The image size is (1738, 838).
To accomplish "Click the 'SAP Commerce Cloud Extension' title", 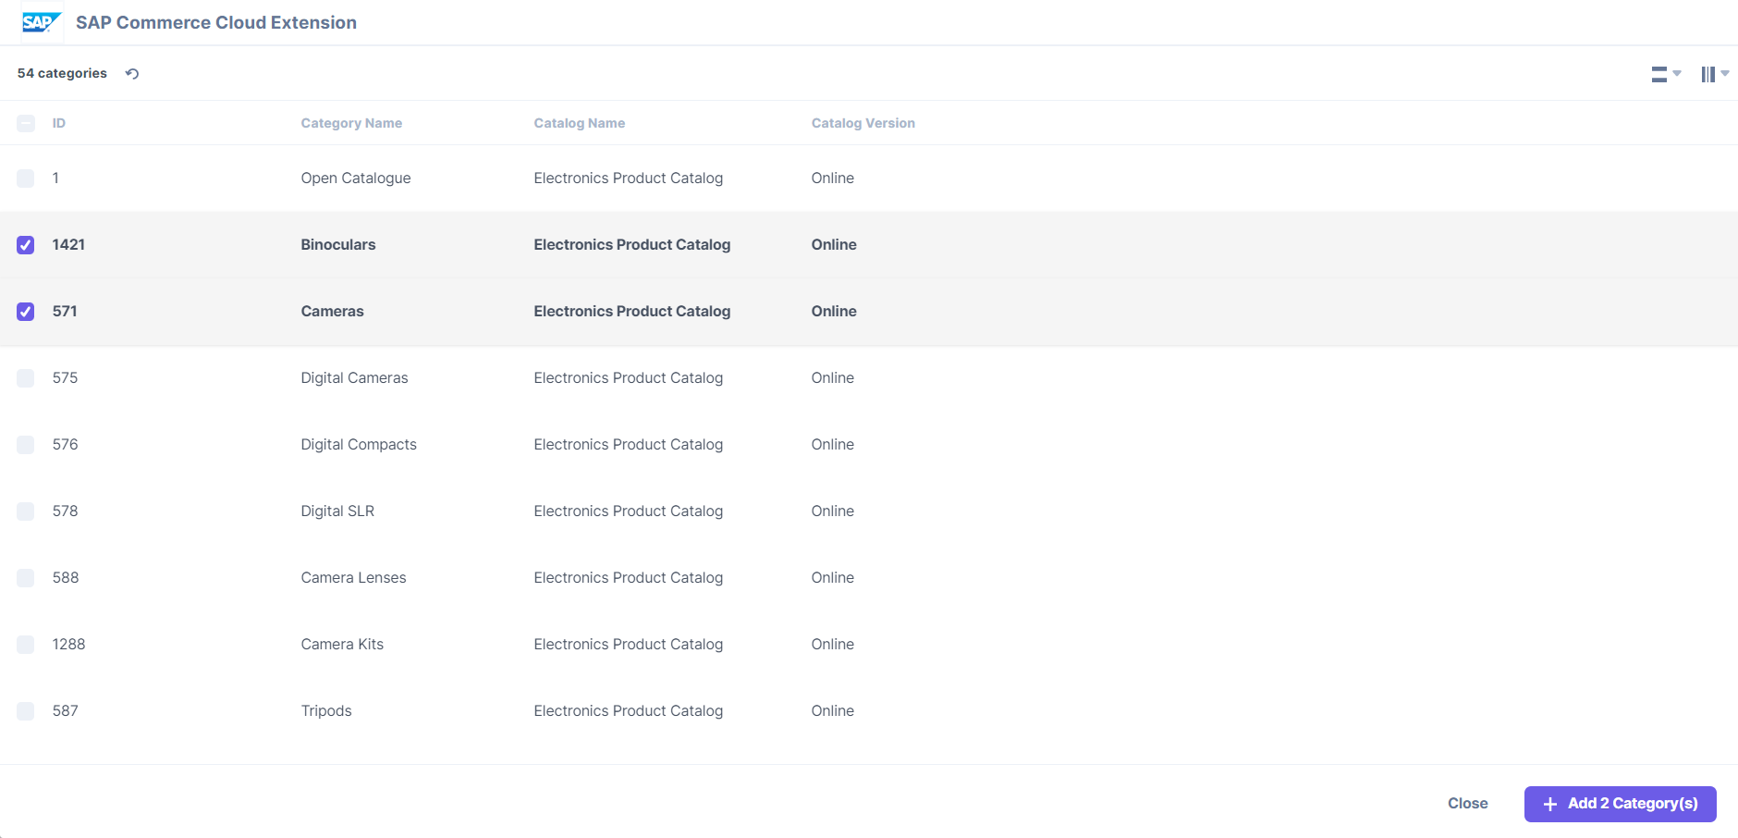I will tap(216, 22).
